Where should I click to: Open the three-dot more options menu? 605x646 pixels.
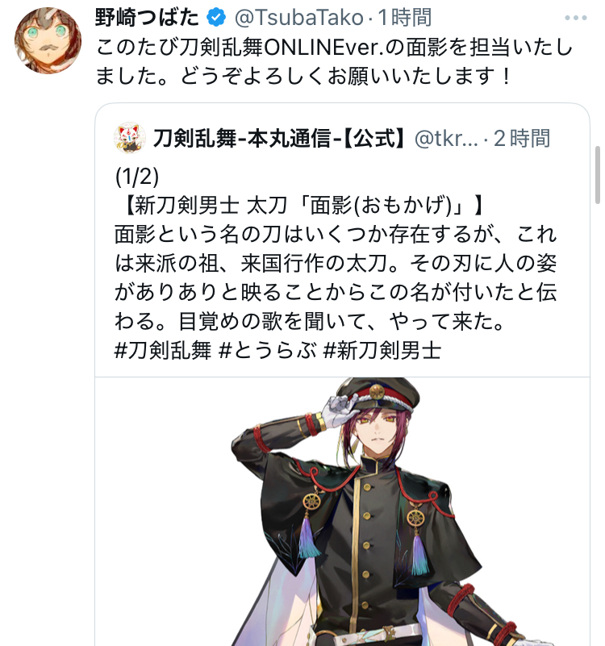(x=576, y=18)
